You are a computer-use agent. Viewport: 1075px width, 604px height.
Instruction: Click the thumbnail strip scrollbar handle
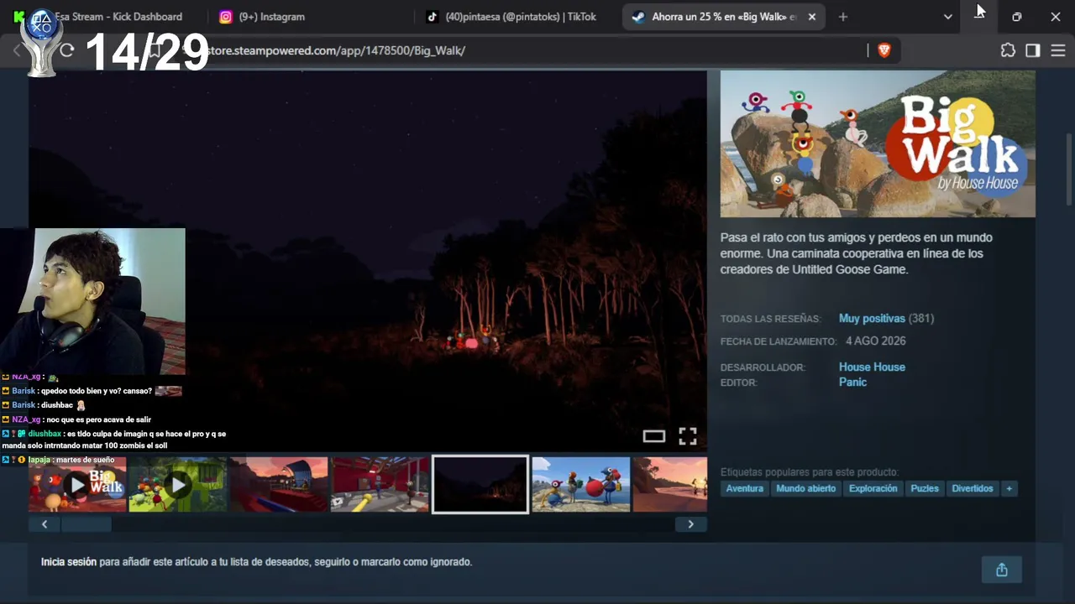[86, 524]
